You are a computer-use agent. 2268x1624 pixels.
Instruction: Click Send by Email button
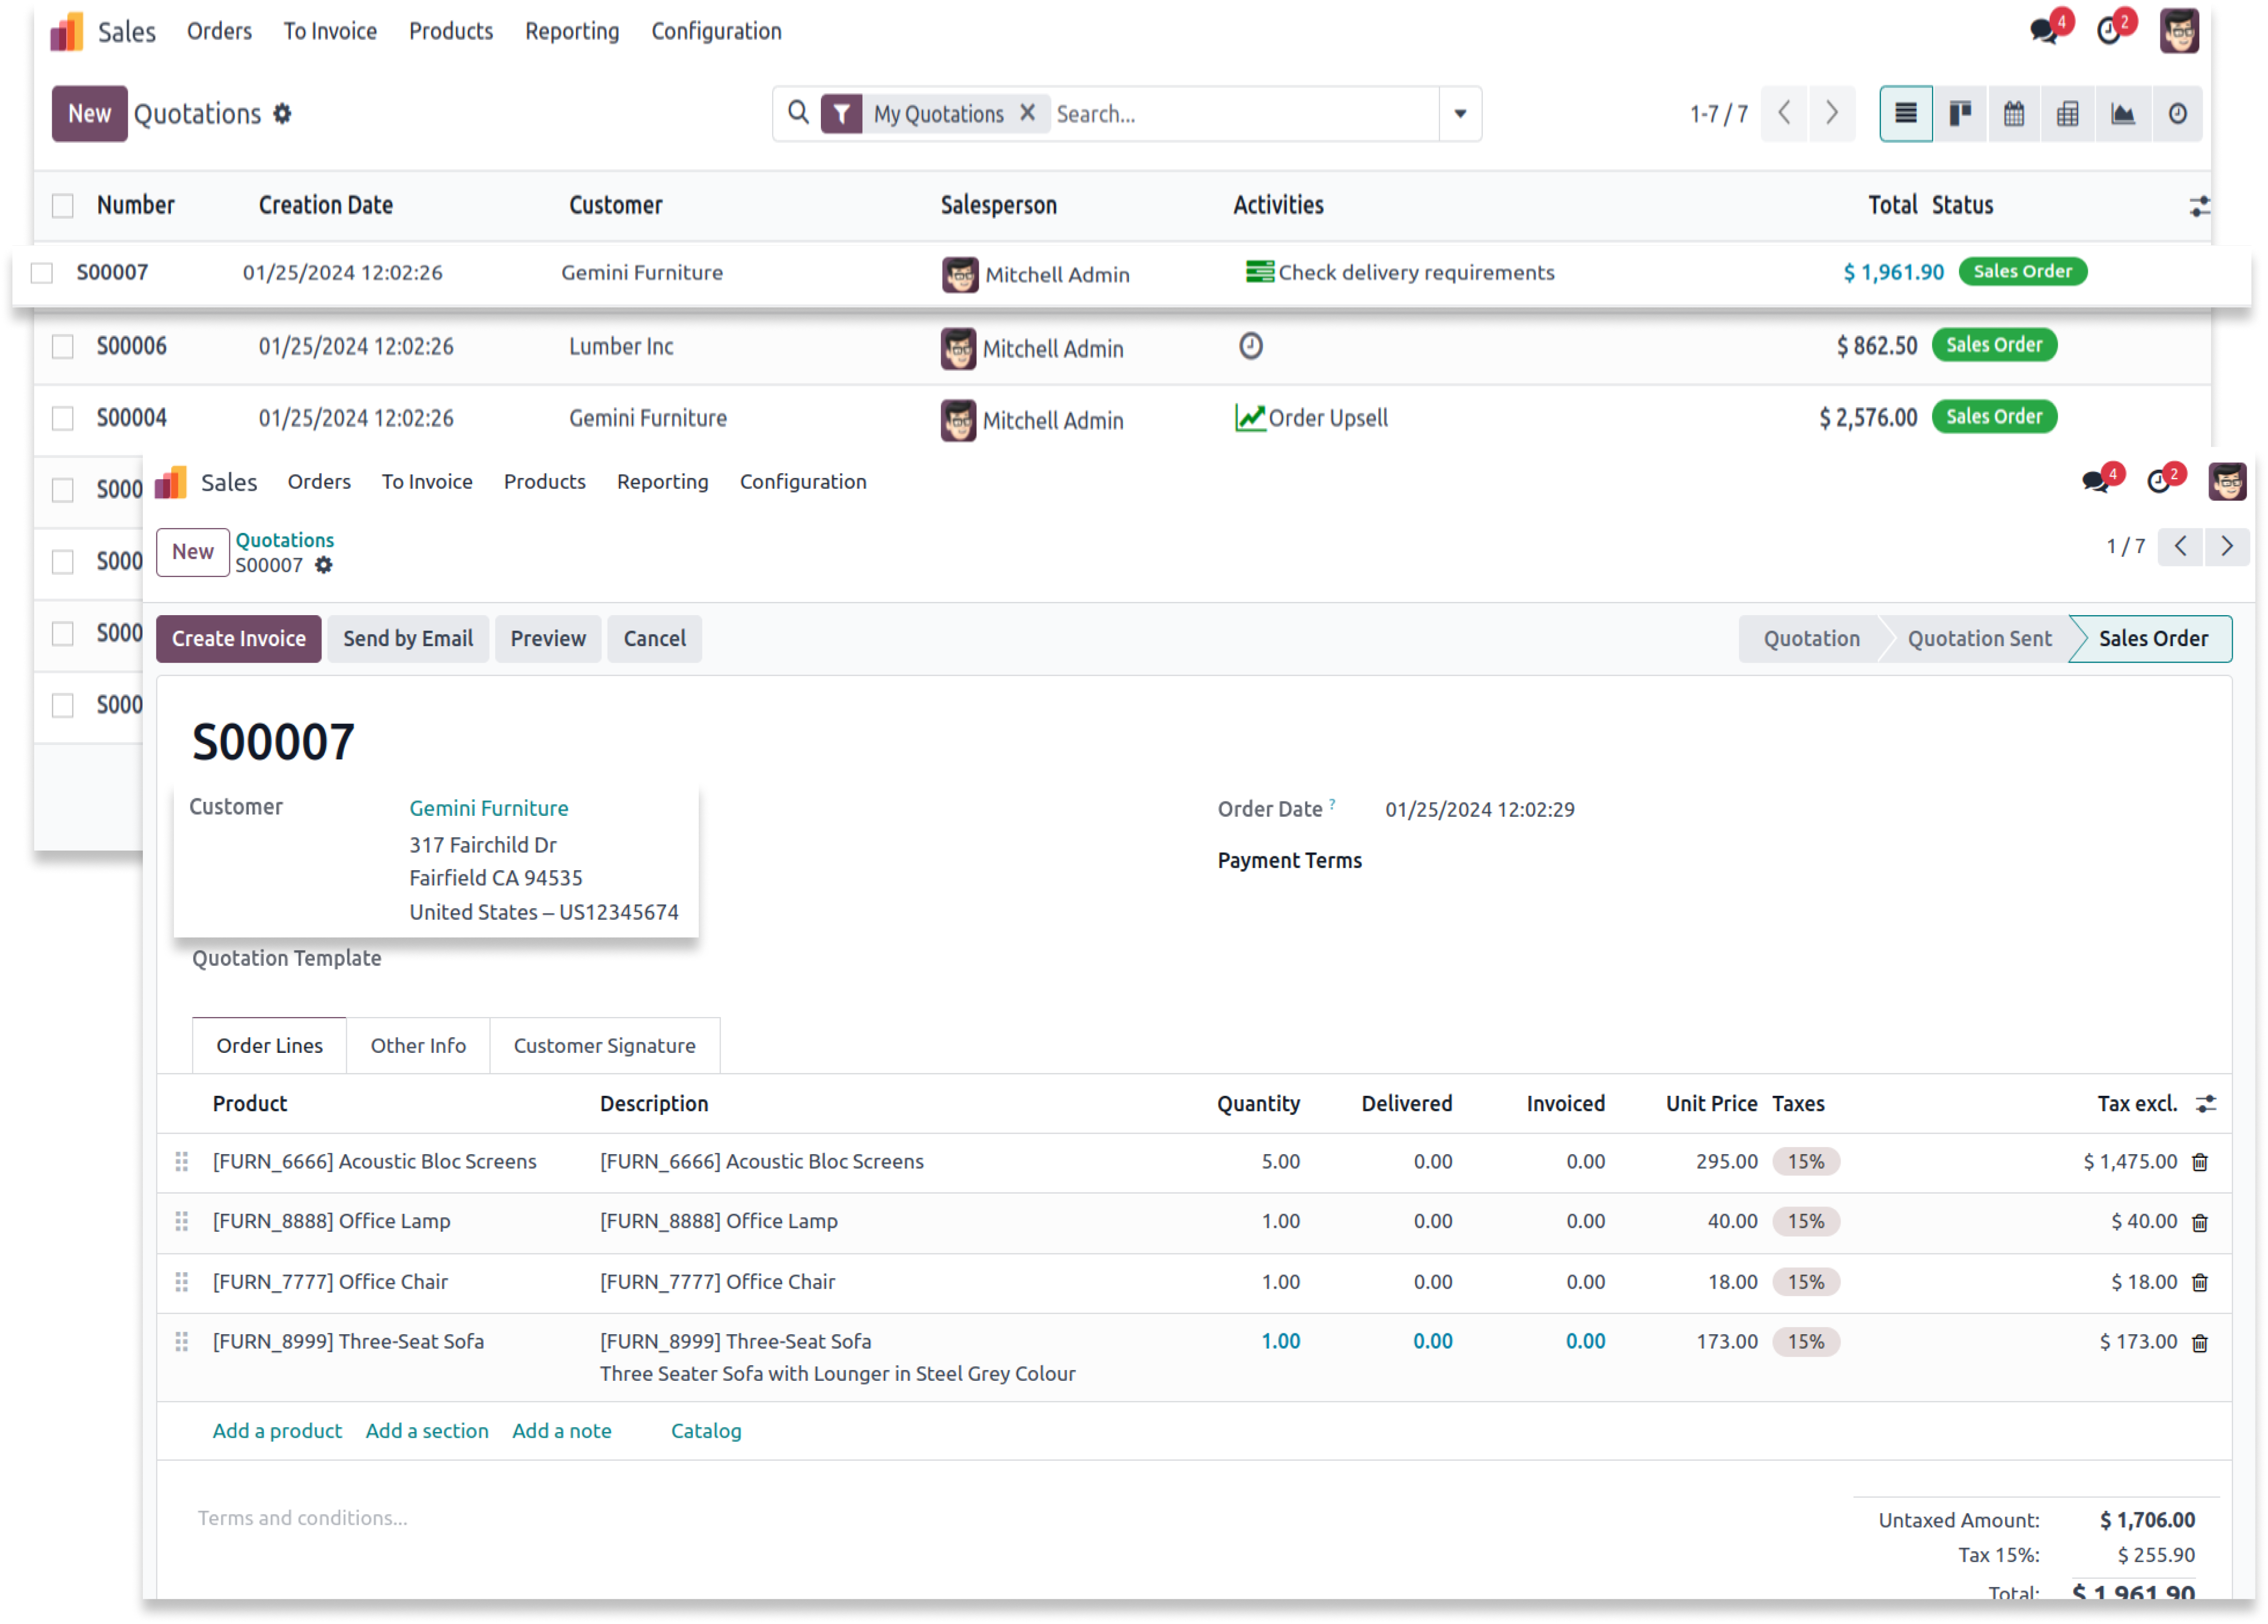(408, 638)
